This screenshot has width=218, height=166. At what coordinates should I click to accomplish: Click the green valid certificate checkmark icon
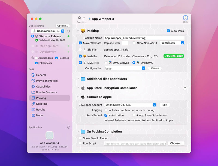click(x=37, y=40)
